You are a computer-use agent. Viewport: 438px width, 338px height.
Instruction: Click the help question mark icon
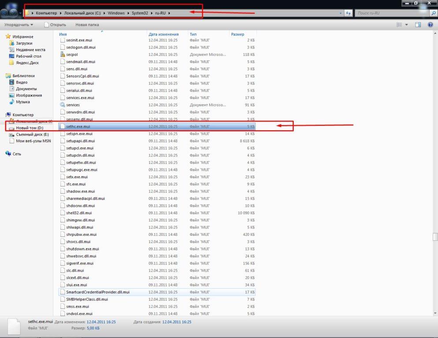(431, 25)
